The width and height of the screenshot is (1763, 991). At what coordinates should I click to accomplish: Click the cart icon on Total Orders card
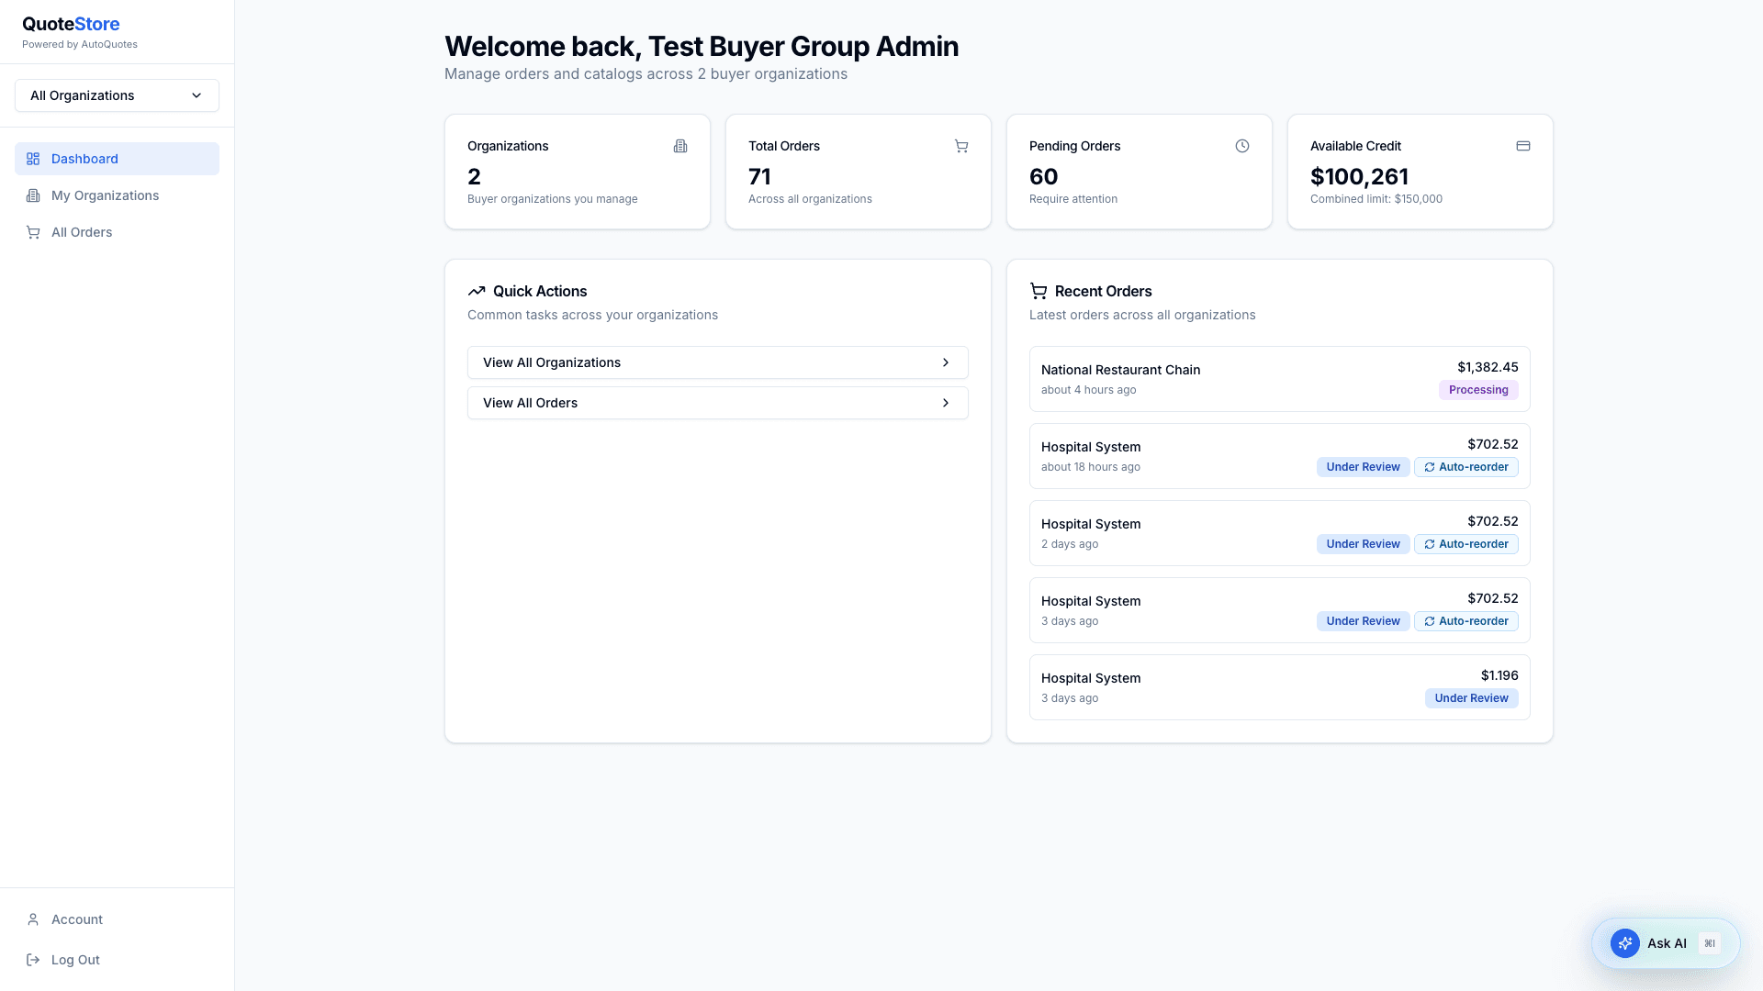point(961,146)
